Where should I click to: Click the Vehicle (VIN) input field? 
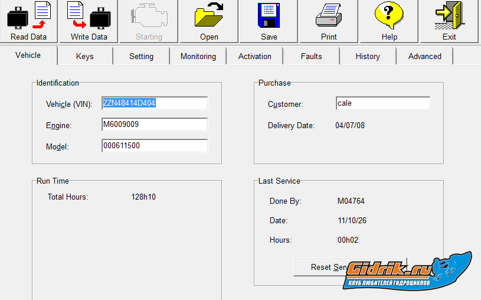[155, 103]
